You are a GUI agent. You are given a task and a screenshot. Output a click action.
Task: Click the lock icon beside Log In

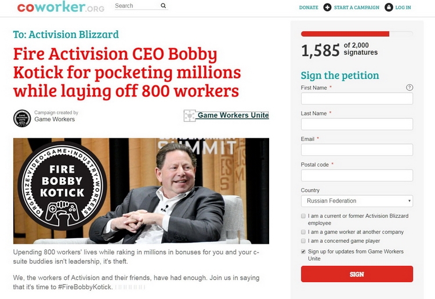tap(389, 7)
